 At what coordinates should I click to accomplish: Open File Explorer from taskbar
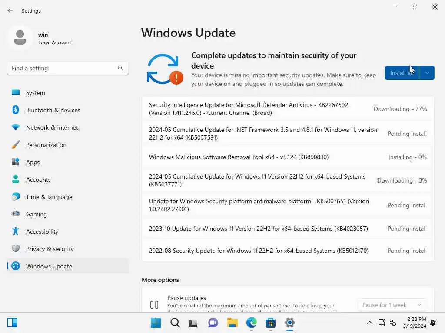232,323
